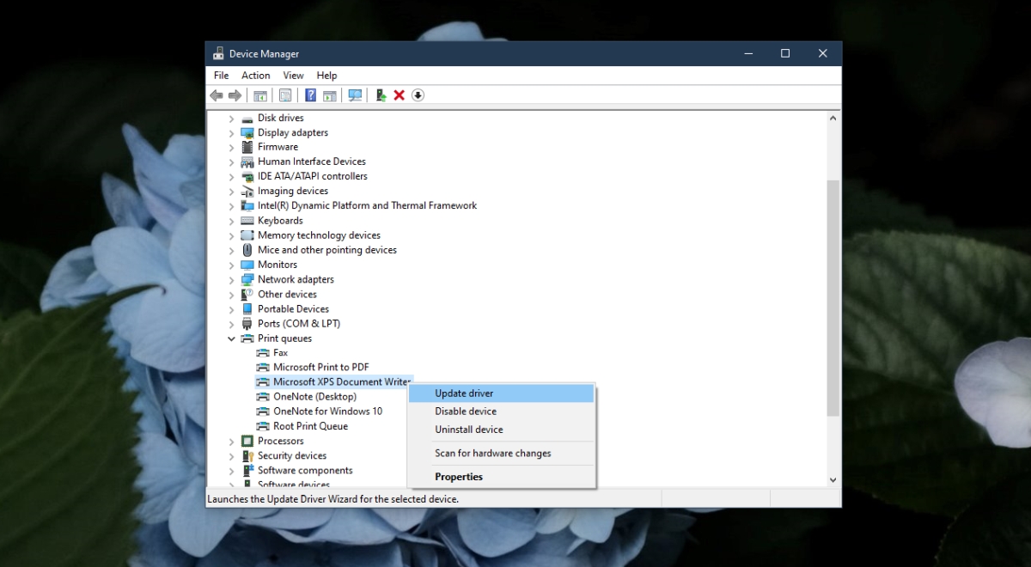Start Scan for hardware changes from the toolbar
This screenshot has width=1031, height=567.
click(355, 95)
